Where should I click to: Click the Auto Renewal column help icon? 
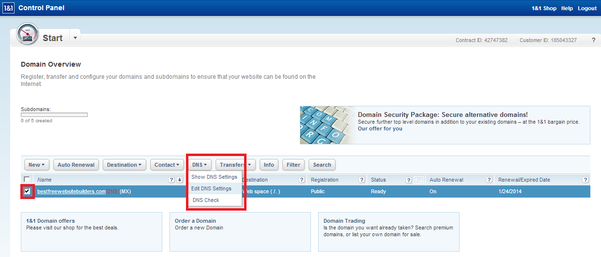coord(489,180)
